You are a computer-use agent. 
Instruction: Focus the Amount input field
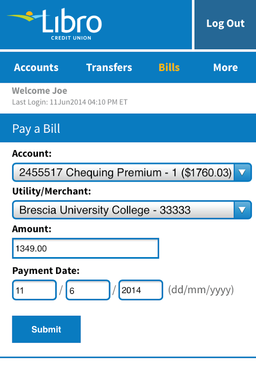85,248
